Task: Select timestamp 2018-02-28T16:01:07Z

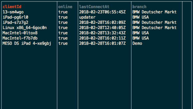Action: click(102, 43)
